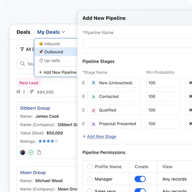Screen dimensions: 192x192
Task: Click the Win Probability column label
Action: [x=160, y=72]
